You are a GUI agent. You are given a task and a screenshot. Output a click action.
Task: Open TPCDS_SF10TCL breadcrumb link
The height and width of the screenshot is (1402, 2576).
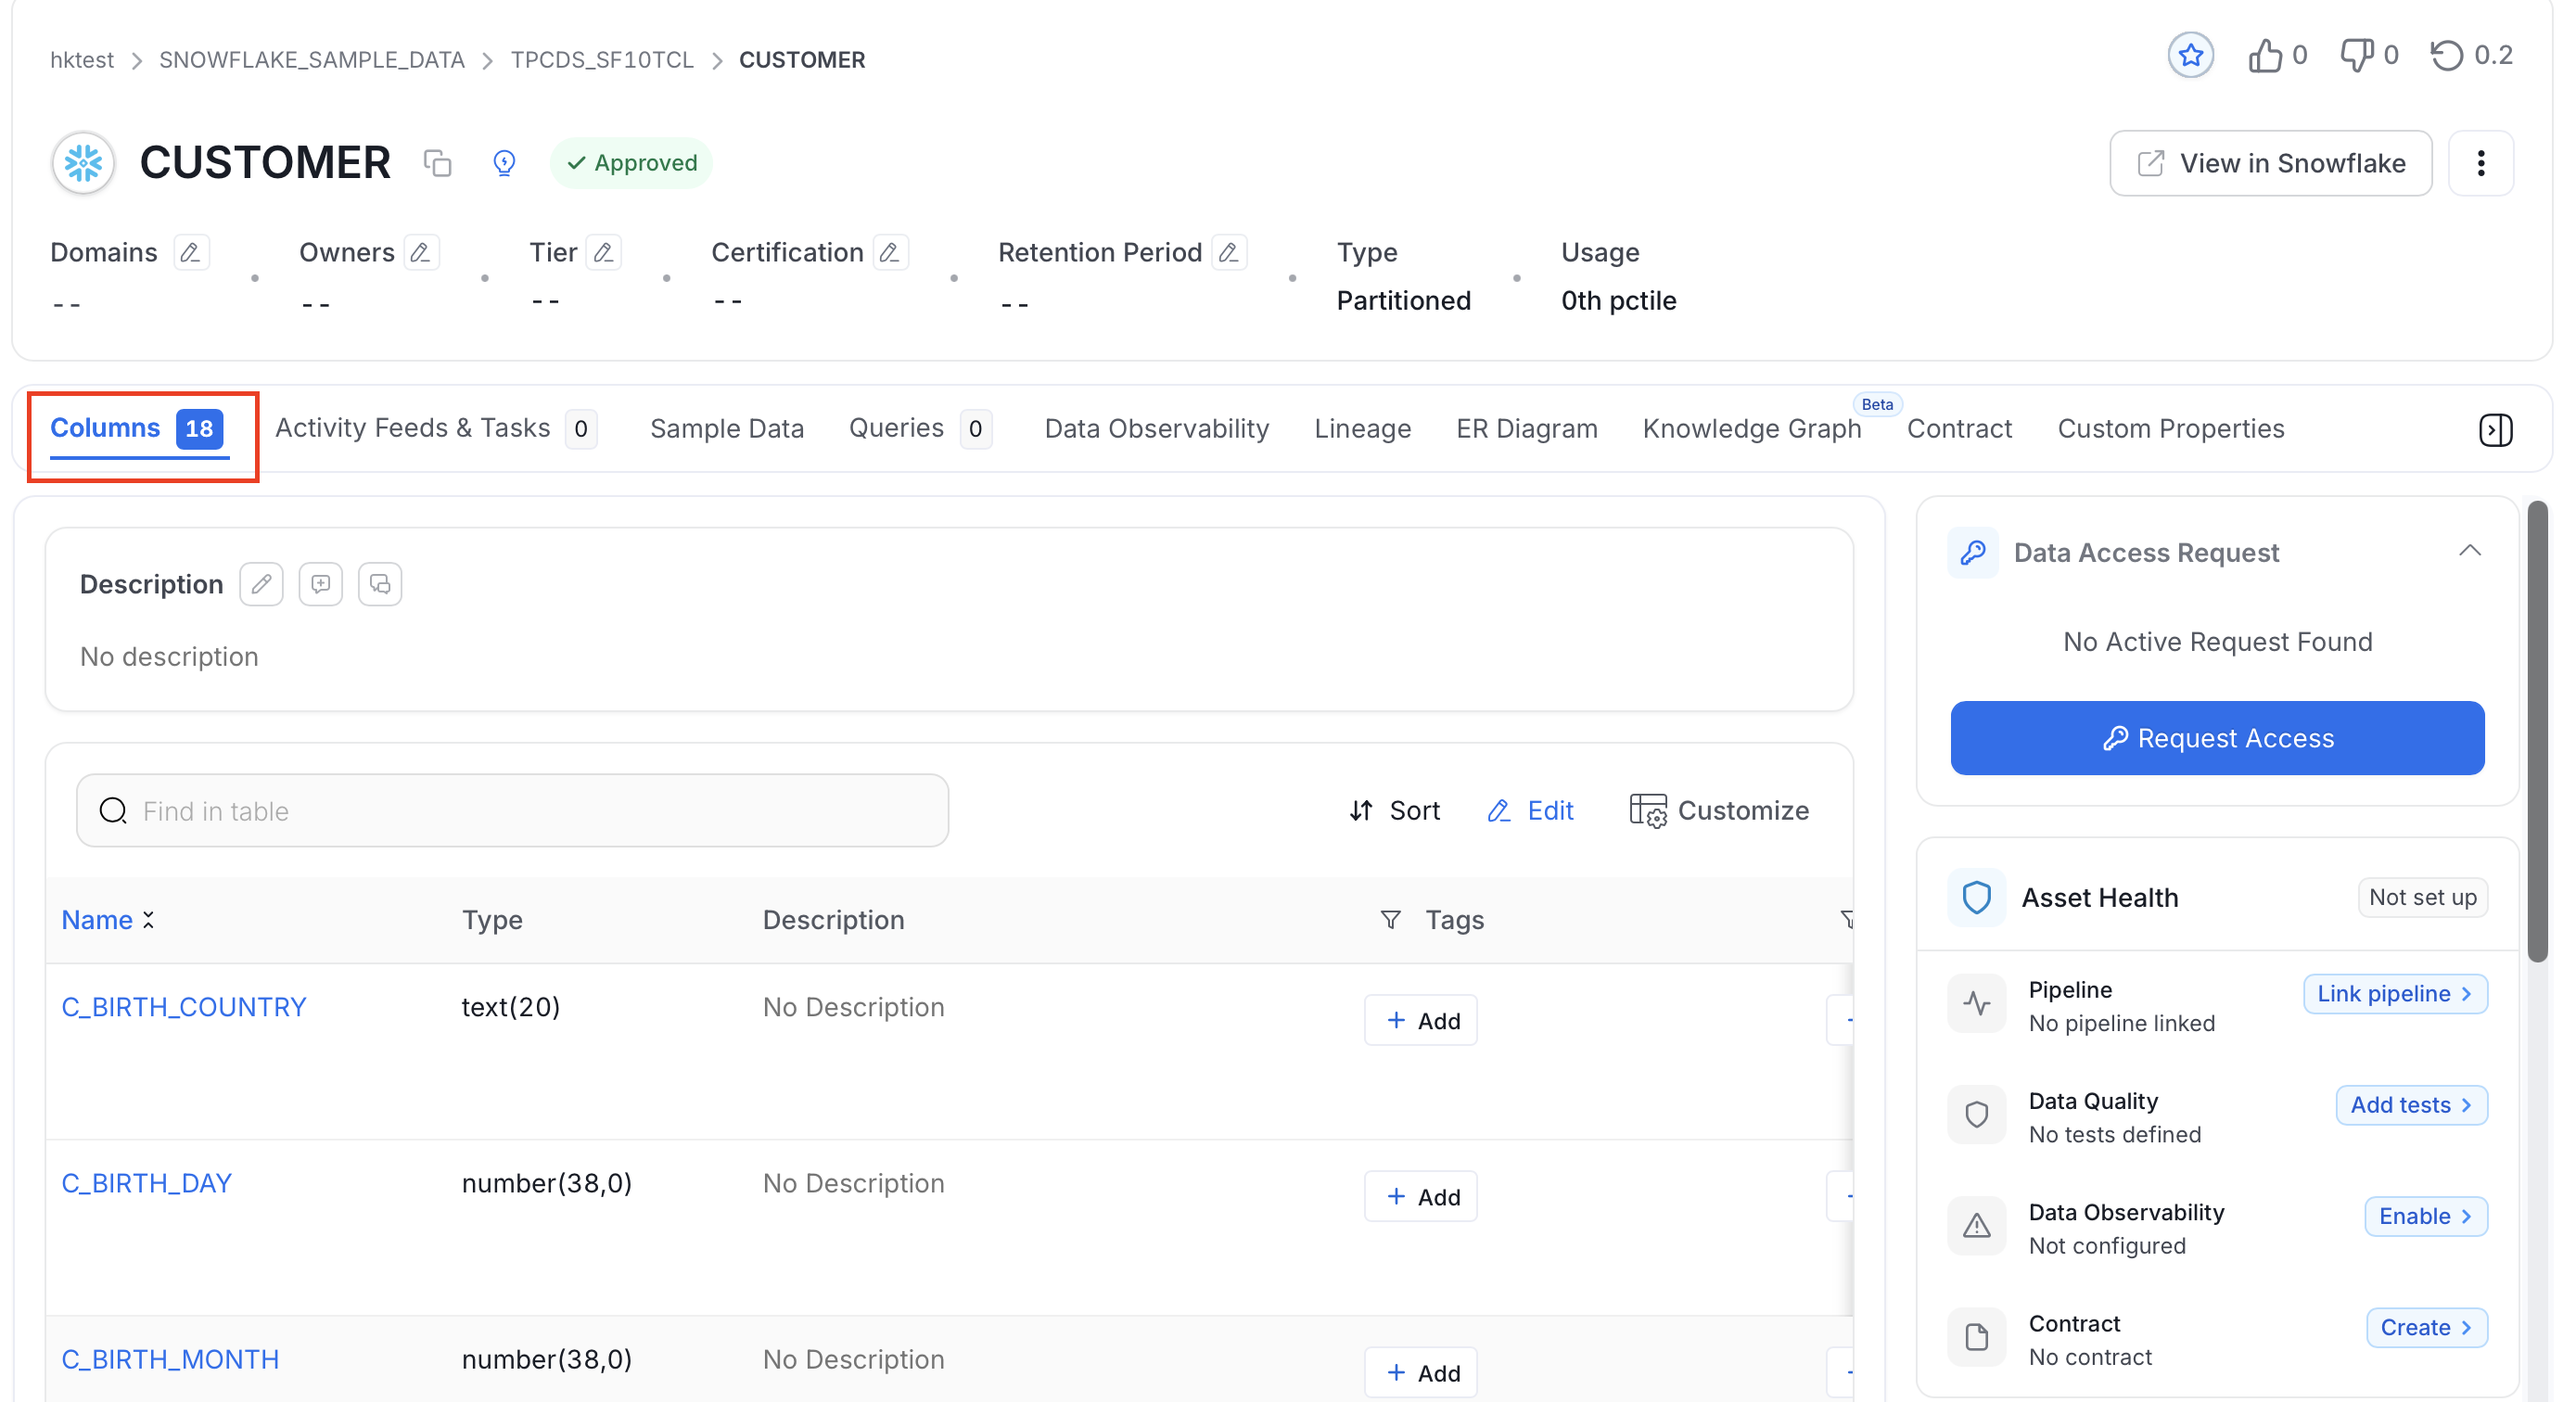[602, 59]
